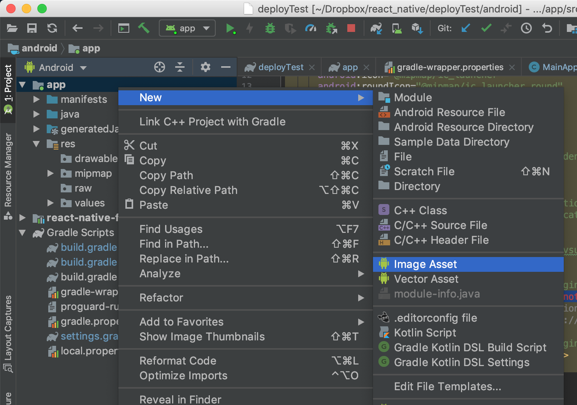Image resolution: width=577 pixels, height=405 pixels.
Task: Navigate back with the left arrow
Action: click(77, 28)
